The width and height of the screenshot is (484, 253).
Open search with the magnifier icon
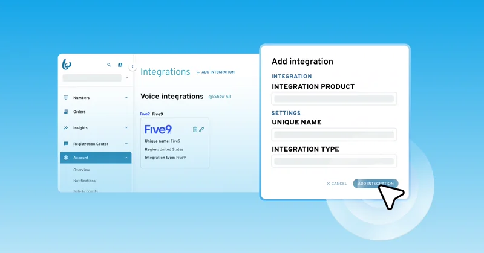[109, 65]
